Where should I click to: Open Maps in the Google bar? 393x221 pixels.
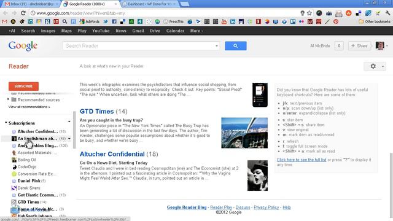point(66,31)
